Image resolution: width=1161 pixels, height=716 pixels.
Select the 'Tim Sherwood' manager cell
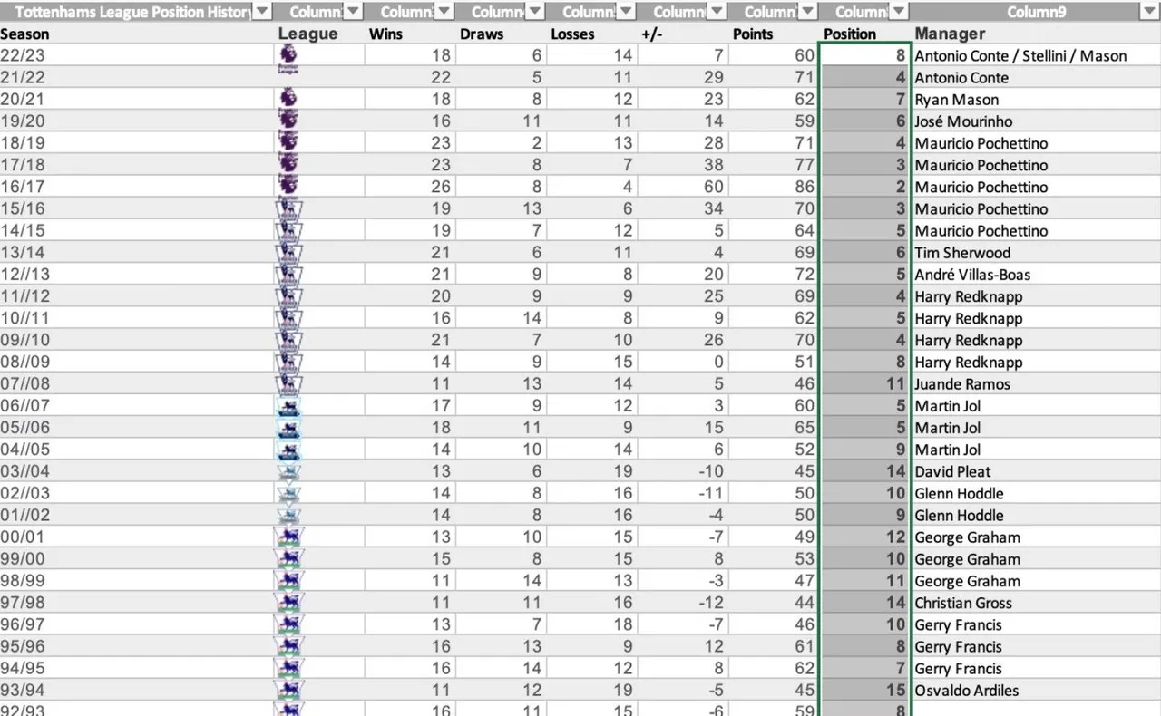[1035, 252]
